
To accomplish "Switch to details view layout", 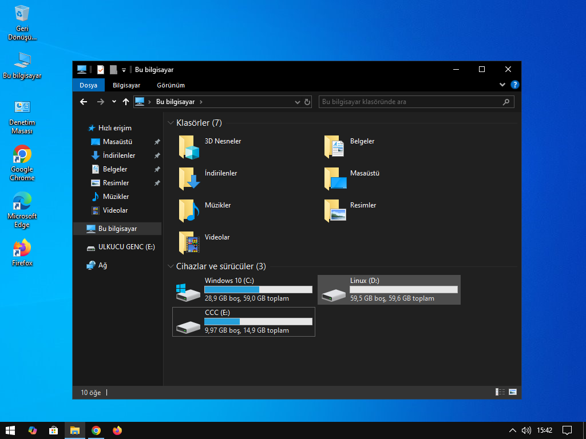I will point(500,392).
